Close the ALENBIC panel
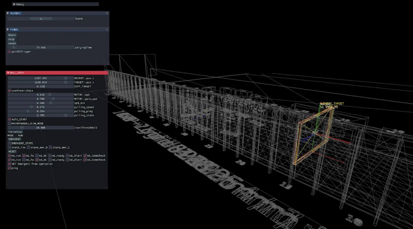Viewport: 413px width, 229px height. click(x=107, y=13)
